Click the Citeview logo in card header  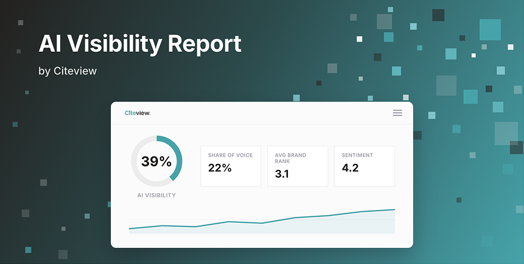137,113
